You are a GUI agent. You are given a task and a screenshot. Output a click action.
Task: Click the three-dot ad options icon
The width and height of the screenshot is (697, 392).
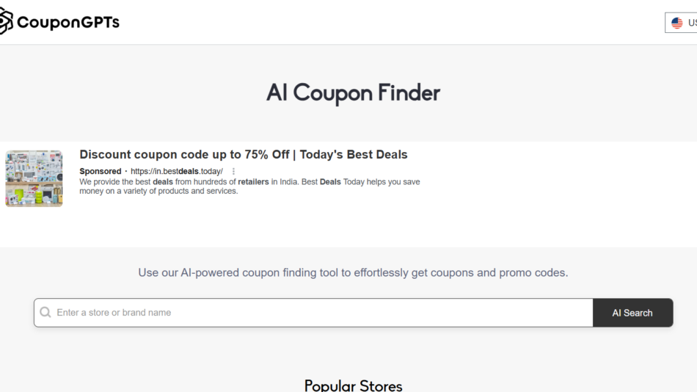[x=234, y=172]
